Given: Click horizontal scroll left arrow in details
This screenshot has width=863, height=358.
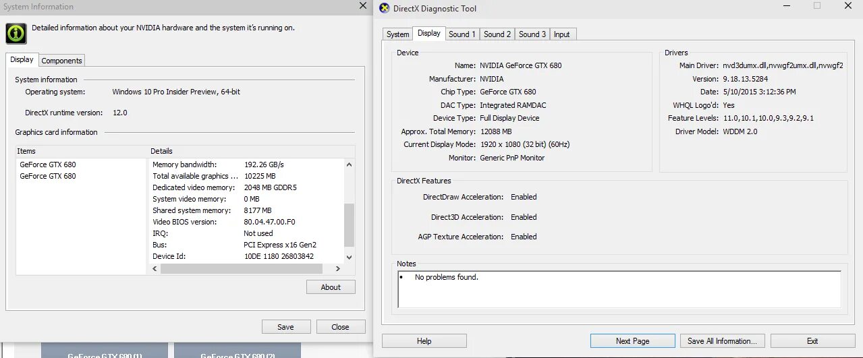Looking at the screenshot, I should pyautogui.click(x=155, y=268).
